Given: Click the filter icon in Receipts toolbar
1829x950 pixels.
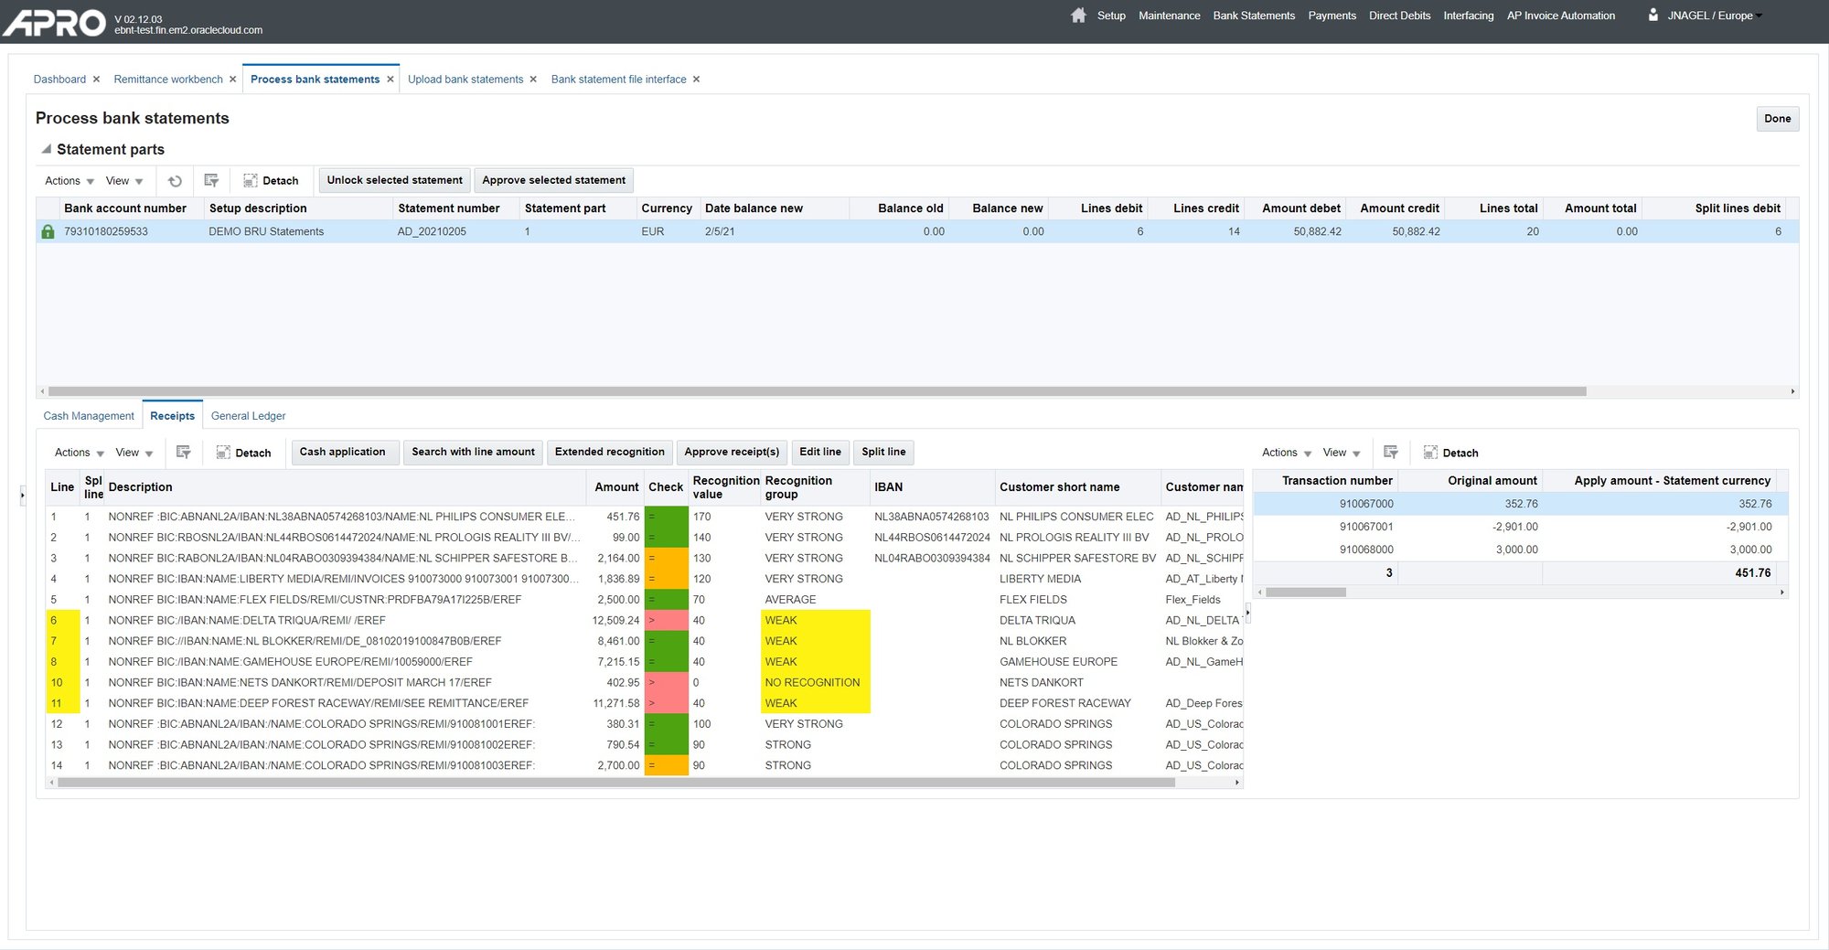Looking at the screenshot, I should tap(183, 453).
